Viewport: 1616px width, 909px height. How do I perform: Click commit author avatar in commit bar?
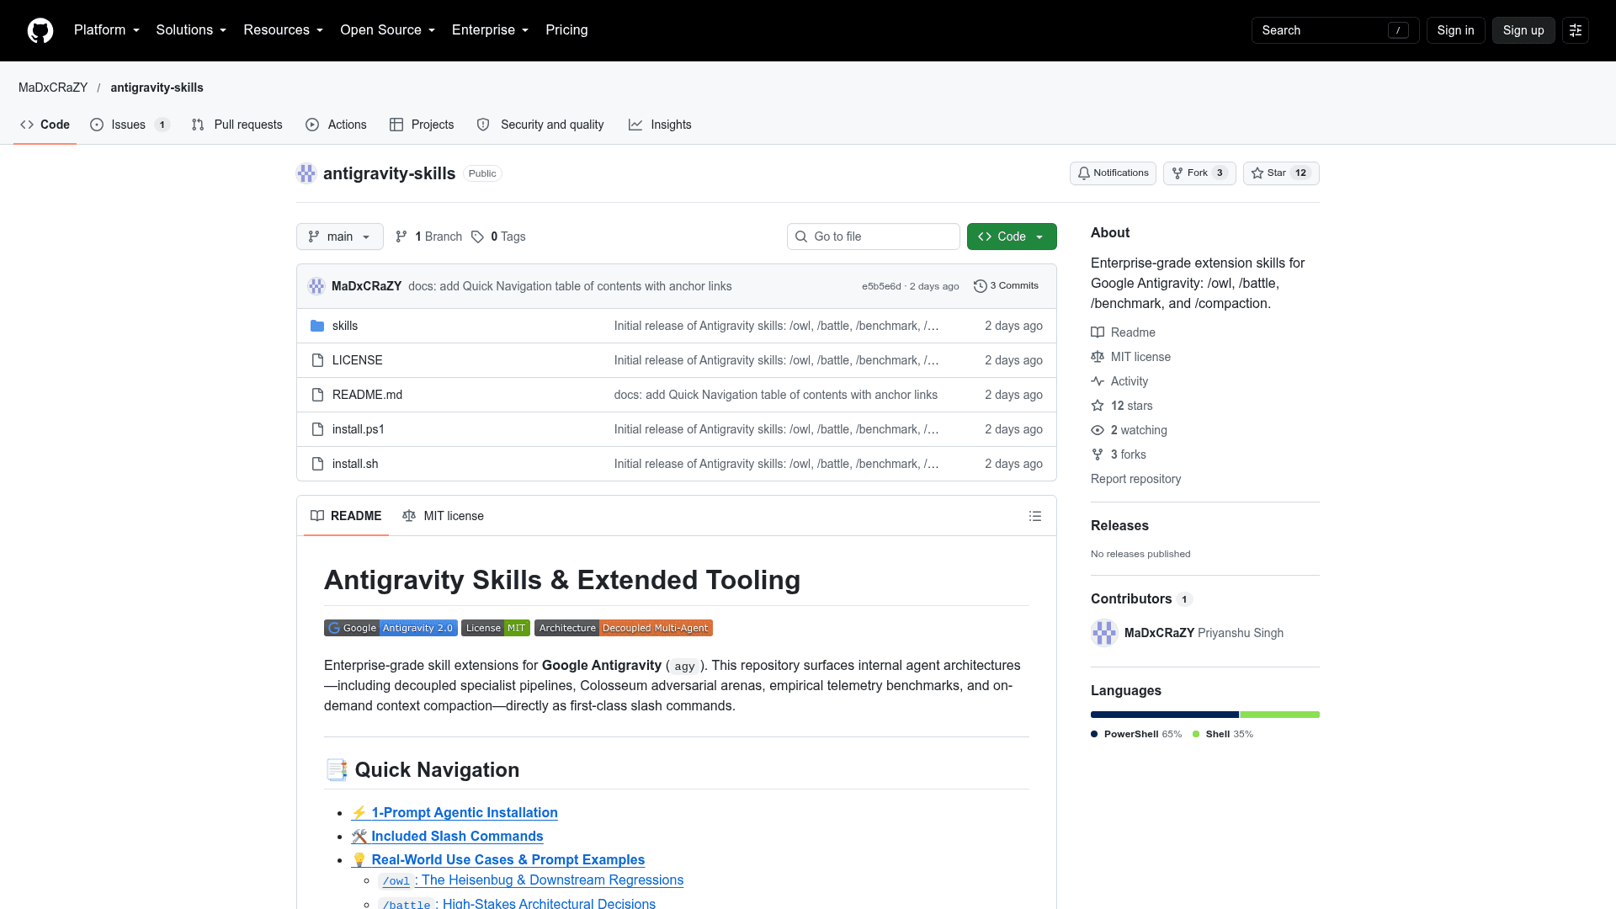tap(316, 286)
